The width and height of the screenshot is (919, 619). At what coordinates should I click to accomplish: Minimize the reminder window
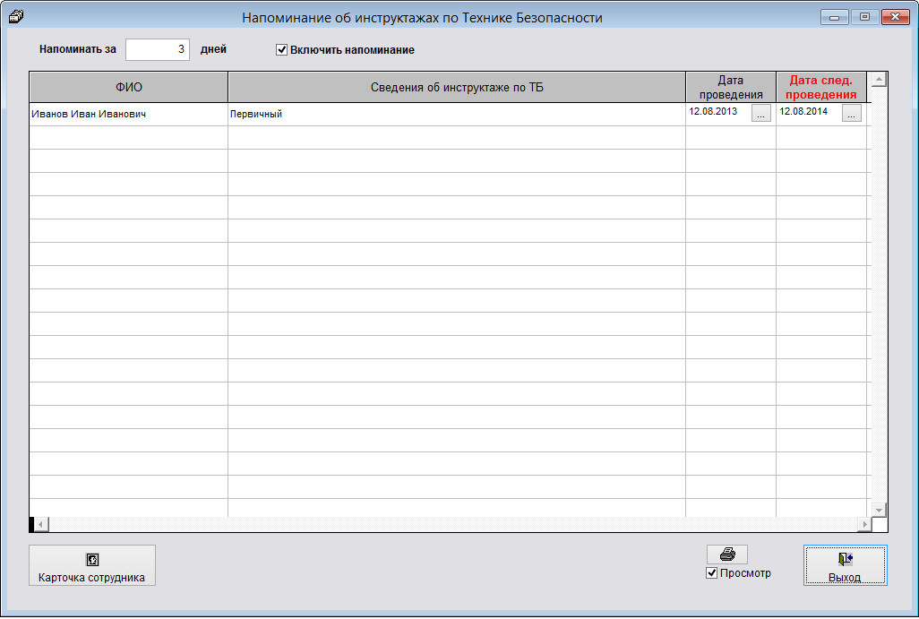coord(835,17)
